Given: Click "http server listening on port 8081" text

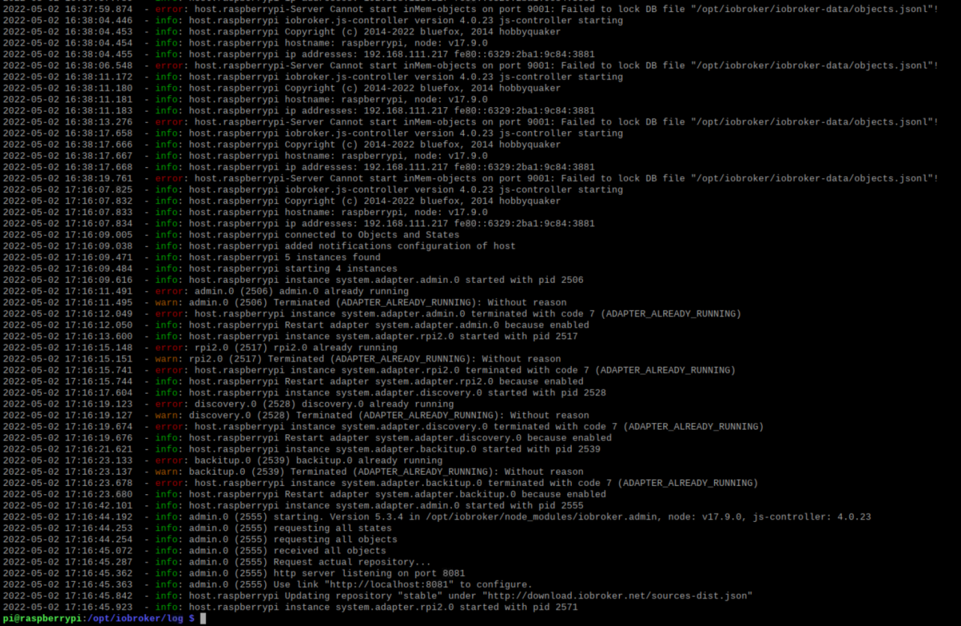Looking at the screenshot, I should [x=369, y=574].
